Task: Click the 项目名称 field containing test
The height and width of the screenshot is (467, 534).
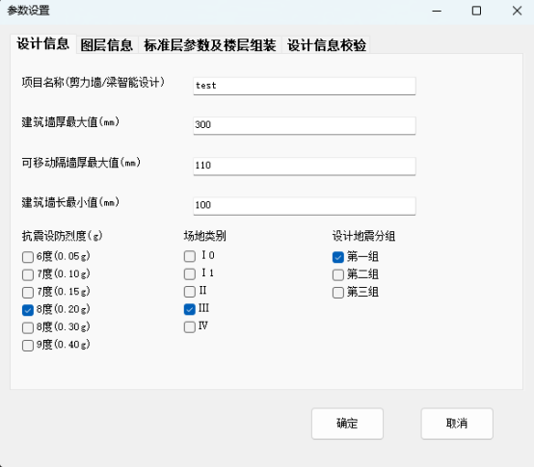Action: (305, 86)
